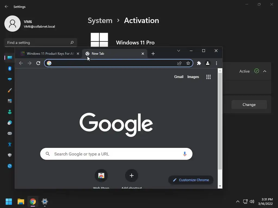Screen dimensions: 278x208
Task: Show hidden system tray icons
Action: pos(238,201)
